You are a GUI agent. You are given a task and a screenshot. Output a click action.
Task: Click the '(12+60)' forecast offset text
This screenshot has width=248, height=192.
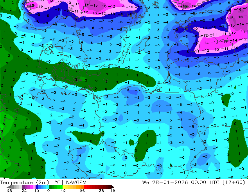tap(234, 183)
